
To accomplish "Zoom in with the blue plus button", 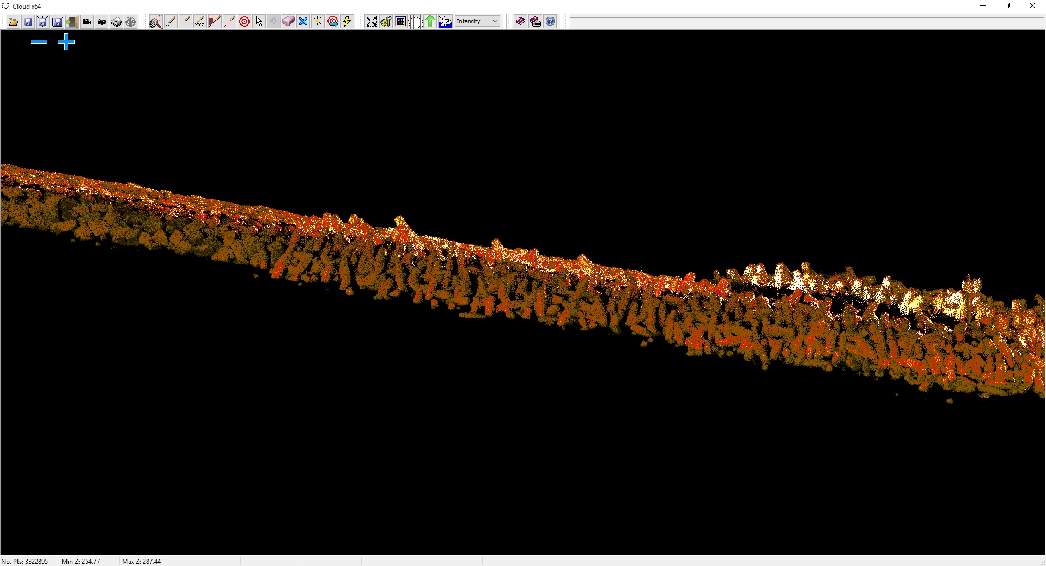I will tap(65, 42).
